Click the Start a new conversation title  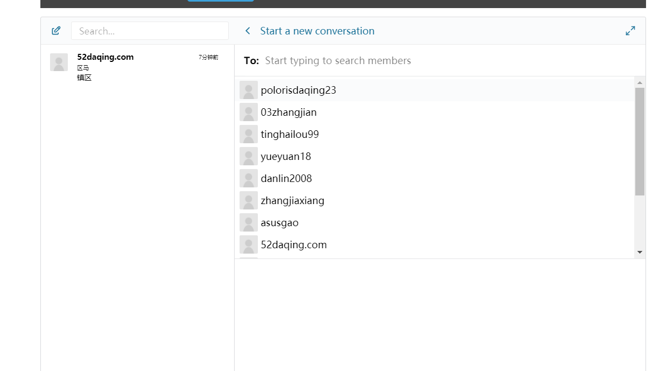point(317,31)
